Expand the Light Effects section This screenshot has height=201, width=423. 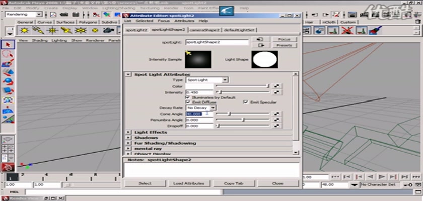click(x=129, y=132)
